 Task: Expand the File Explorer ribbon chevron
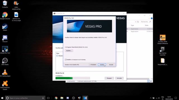pos(149,18)
